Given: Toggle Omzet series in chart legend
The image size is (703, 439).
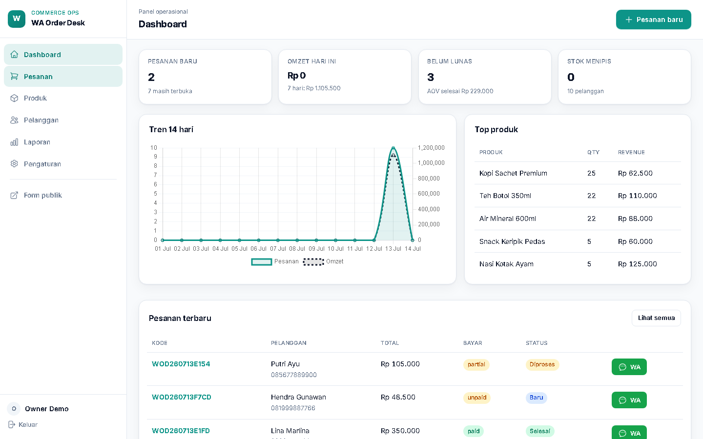Looking at the screenshot, I should pyautogui.click(x=323, y=261).
